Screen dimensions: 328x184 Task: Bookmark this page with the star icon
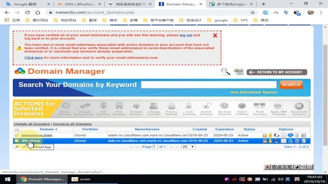point(253,12)
